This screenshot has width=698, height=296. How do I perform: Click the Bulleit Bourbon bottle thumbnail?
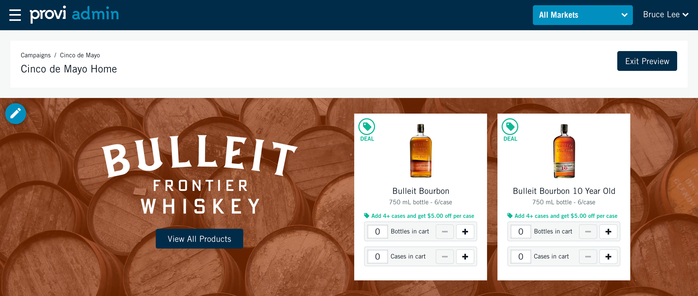(x=421, y=151)
